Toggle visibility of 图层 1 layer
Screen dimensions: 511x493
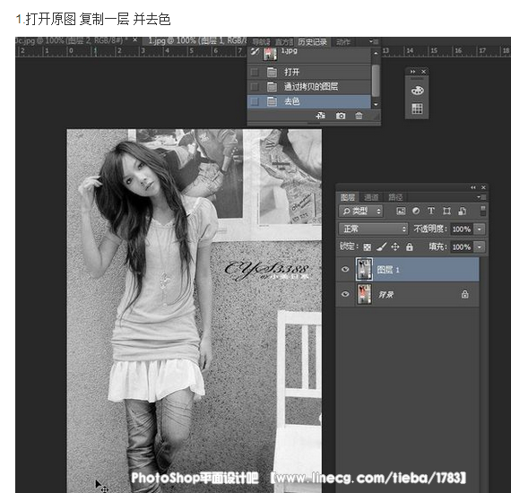point(345,269)
